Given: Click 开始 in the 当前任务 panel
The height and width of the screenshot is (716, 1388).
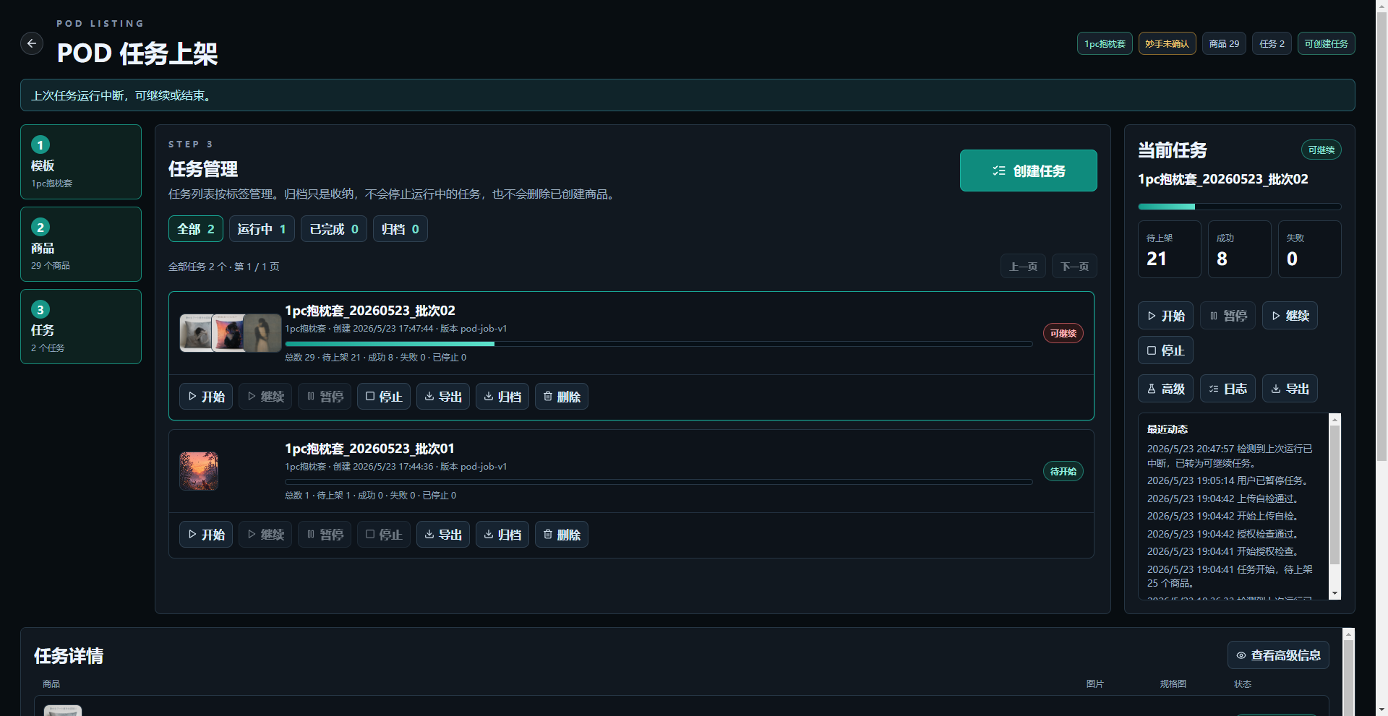Looking at the screenshot, I should [x=1166, y=316].
